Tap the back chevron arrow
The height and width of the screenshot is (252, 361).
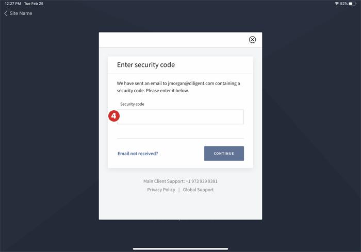6,13
